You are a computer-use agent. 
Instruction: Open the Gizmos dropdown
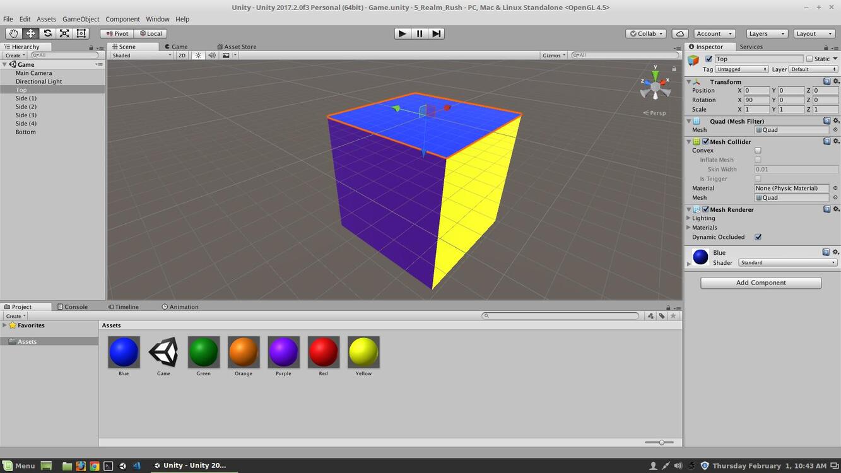click(x=554, y=55)
